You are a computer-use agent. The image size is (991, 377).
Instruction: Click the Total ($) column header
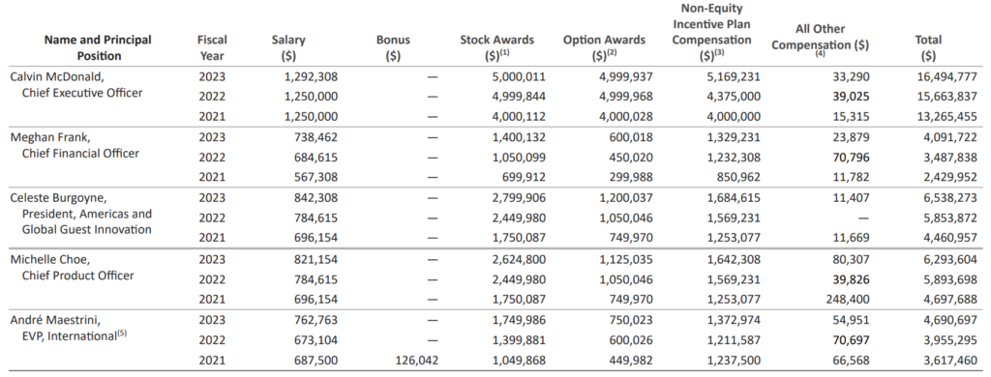(928, 47)
